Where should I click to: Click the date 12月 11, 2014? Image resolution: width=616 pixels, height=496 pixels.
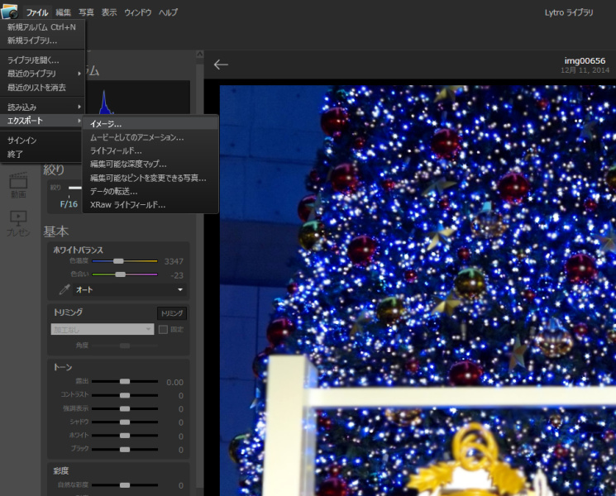[585, 70]
